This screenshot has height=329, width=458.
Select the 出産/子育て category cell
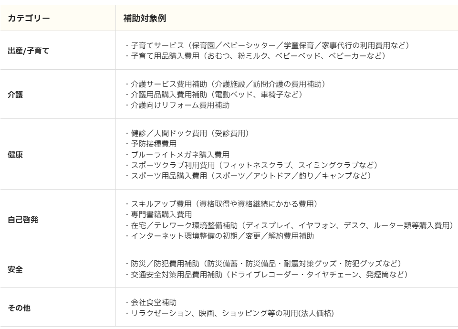click(28, 51)
